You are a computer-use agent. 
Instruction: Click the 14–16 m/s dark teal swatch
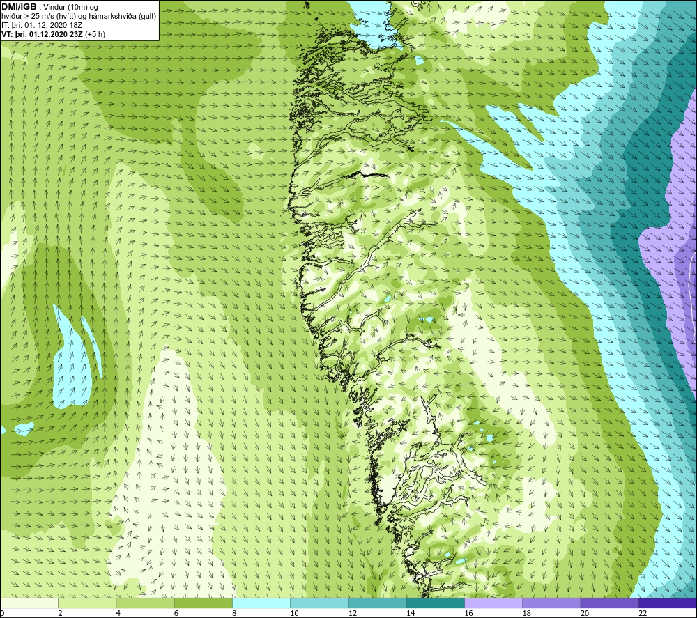(436, 603)
